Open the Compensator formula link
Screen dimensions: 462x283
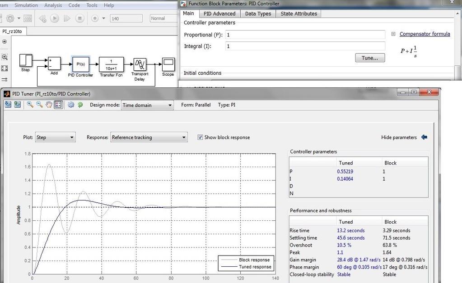[425, 34]
